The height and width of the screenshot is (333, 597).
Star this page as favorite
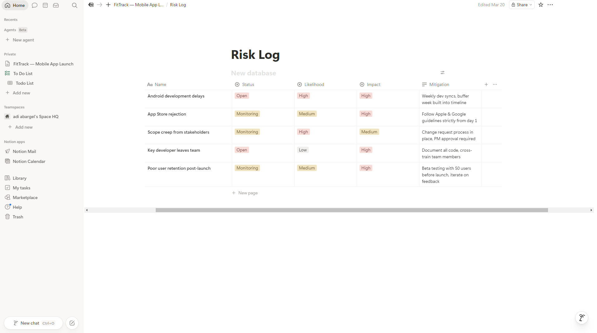tap(541, 5)
